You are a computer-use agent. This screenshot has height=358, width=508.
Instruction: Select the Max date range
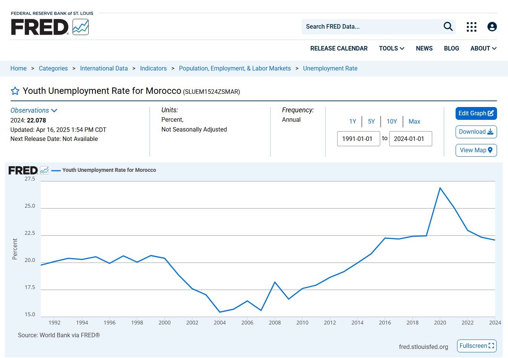[414, 122]
